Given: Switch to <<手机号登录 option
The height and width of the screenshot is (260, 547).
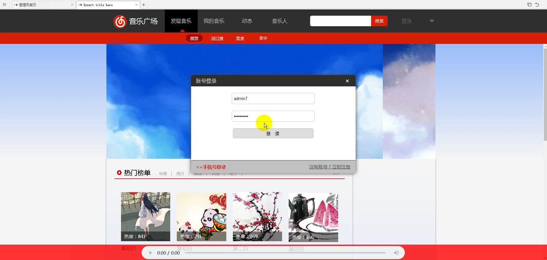Looking at the screenshot, I should (x=211, y=167).
